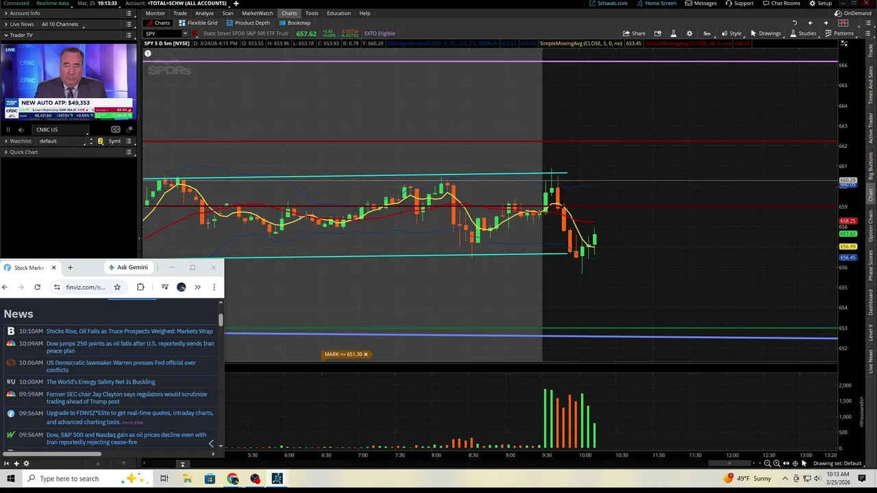Switch to the Monitor tab
Image resolution: width=877 pixels, height=493 pixels.
pos(155,13)
